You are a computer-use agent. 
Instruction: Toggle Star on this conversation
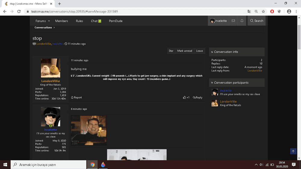tap(171, 51)
